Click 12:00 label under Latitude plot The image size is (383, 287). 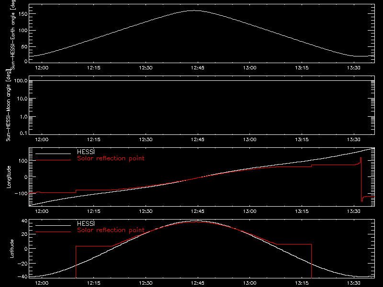(42, 283)
